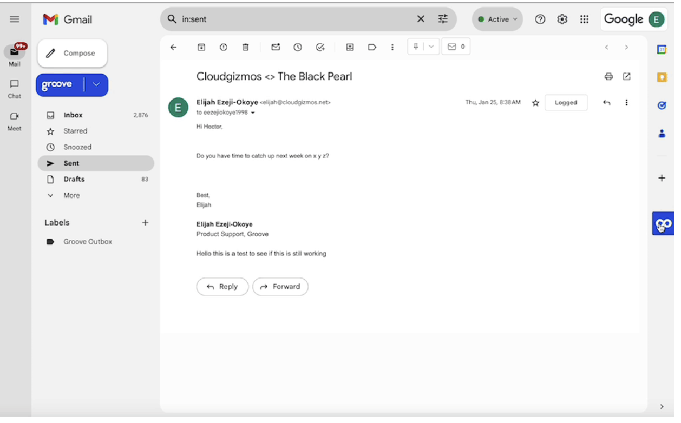The image size is (681, 423).
Task: Reply to the email
Action: (222, 286)
